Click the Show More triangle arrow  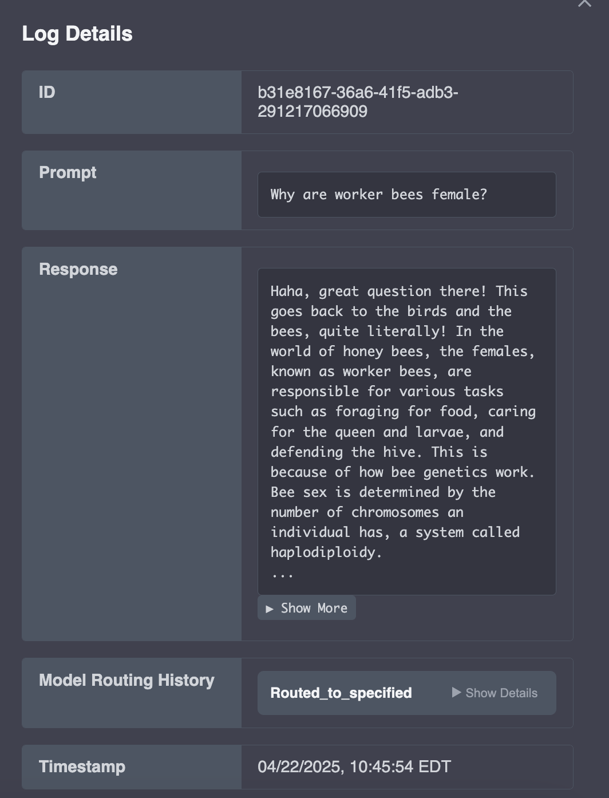coord(270,609)
